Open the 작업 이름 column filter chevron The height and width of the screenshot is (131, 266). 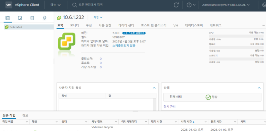click(x=26, y=122)
